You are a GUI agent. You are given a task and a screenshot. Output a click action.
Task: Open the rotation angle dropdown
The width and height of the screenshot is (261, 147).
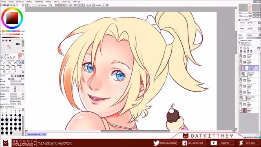pos(75,5)
